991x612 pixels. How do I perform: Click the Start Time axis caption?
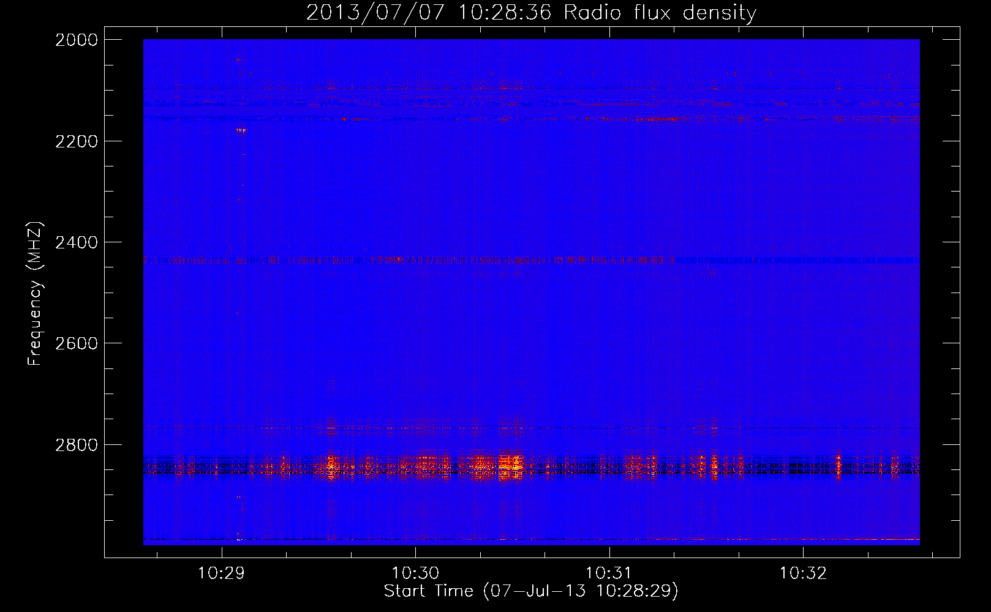coord(531,591)
